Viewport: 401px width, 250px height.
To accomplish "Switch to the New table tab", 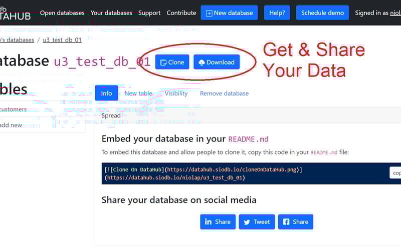I will click(x=138, y=93).
